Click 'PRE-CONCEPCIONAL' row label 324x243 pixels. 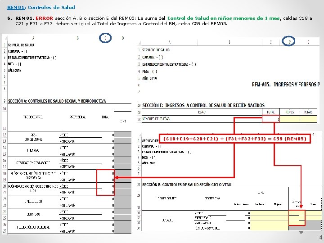tap(33, 137)
